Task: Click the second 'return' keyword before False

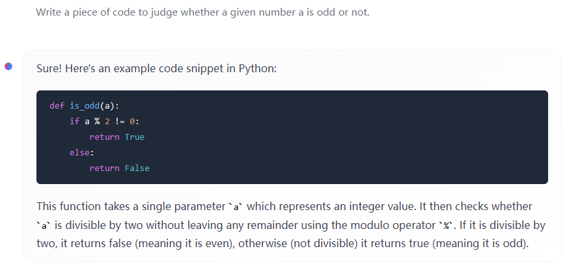Action: pyautogui.click(x=105, y=168)
